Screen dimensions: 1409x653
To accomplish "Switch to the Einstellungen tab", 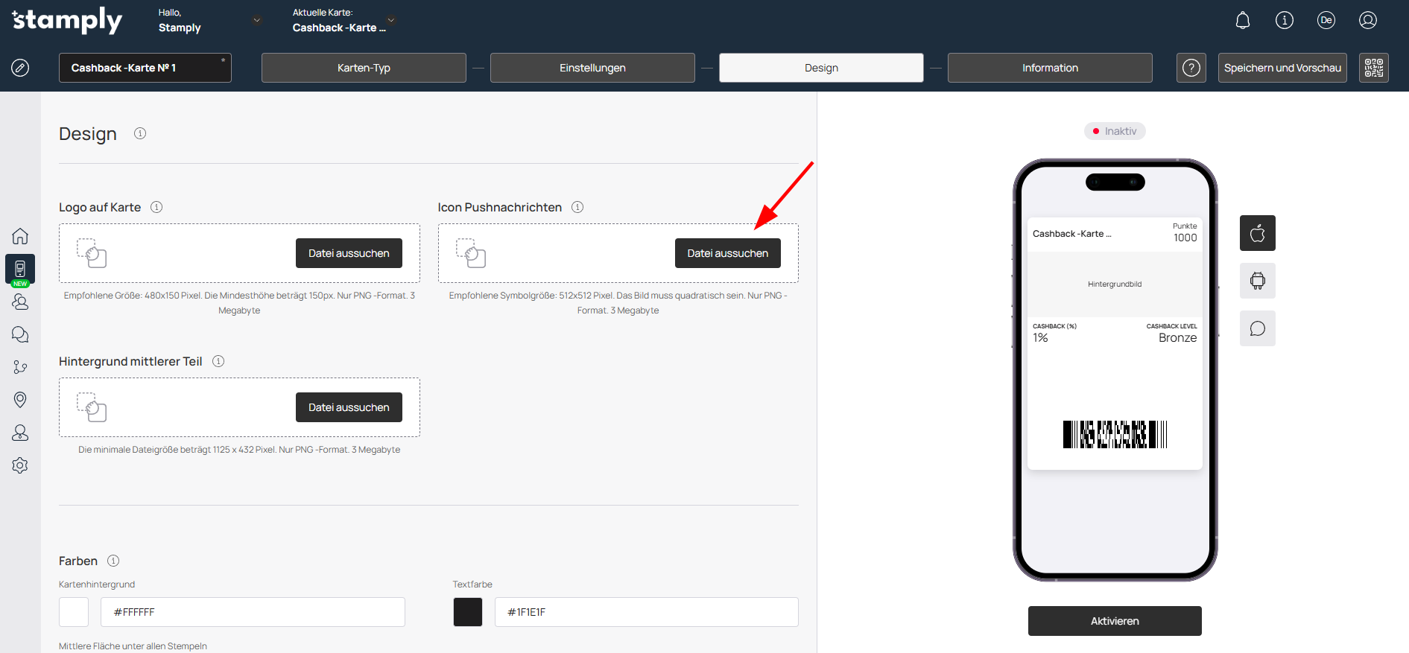I will pyautogui.click(x=592, y=68).
